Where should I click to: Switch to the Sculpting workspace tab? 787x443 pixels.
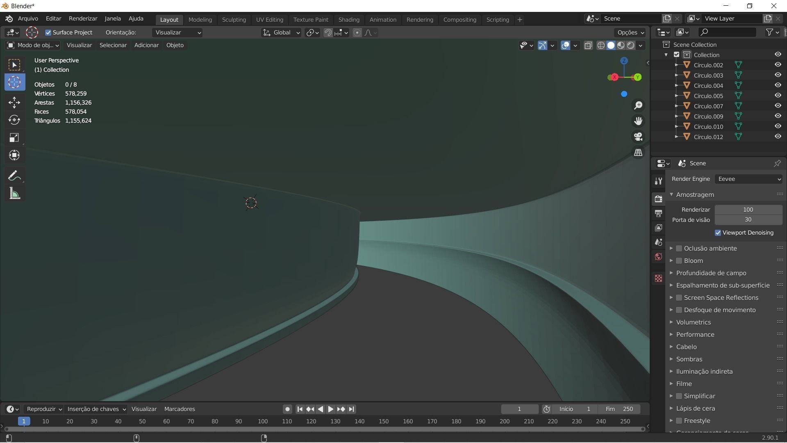coord(234,20)
